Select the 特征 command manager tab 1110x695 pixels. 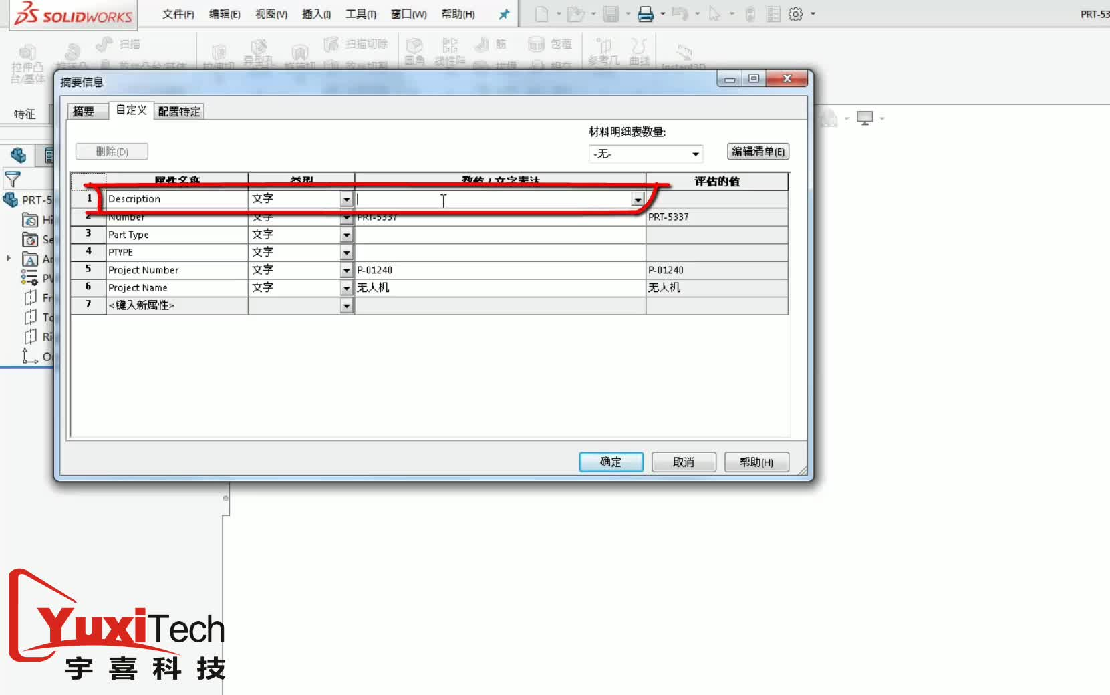[25, 114]
